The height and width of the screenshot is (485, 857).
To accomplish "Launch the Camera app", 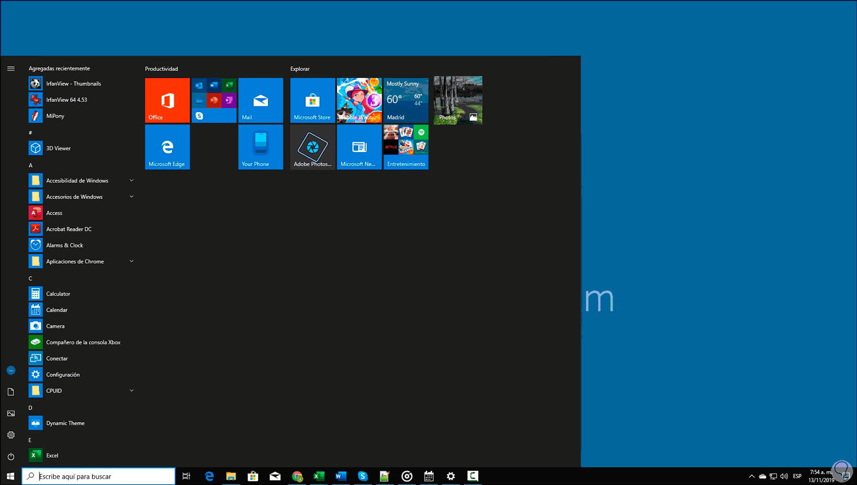I will (82, 326).
